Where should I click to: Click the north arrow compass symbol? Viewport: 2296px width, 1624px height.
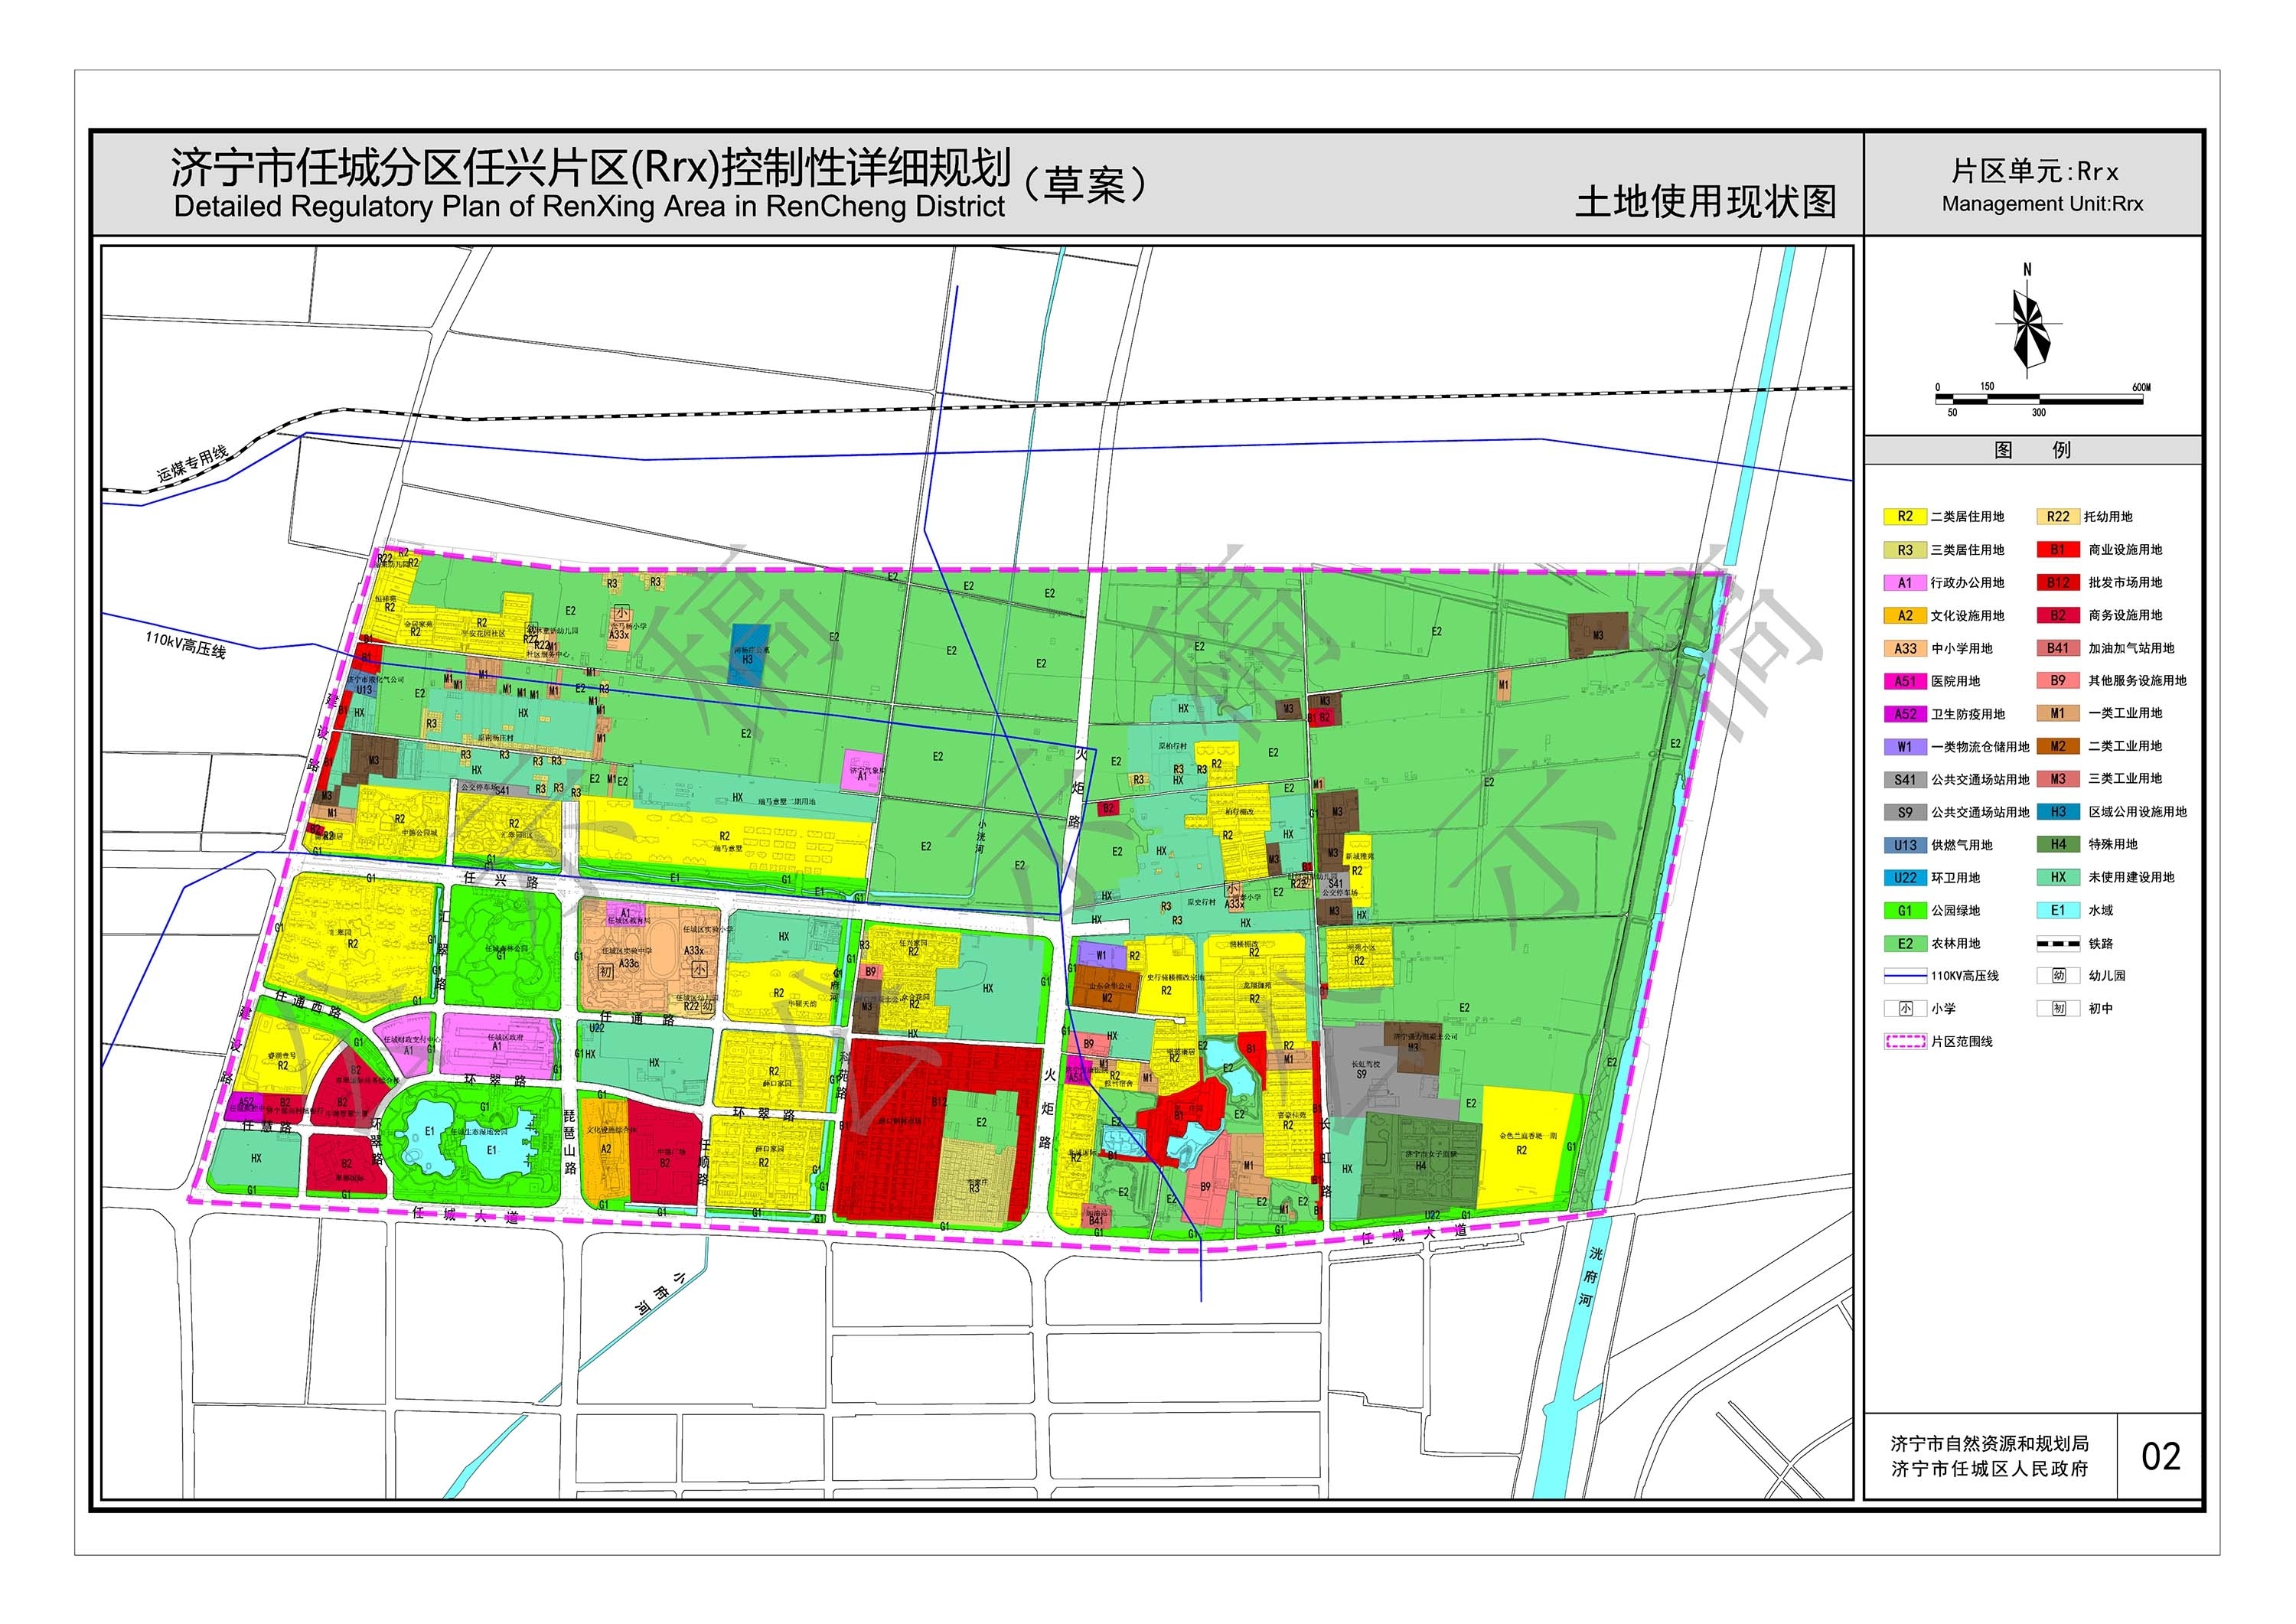(x=2028, y=320)
